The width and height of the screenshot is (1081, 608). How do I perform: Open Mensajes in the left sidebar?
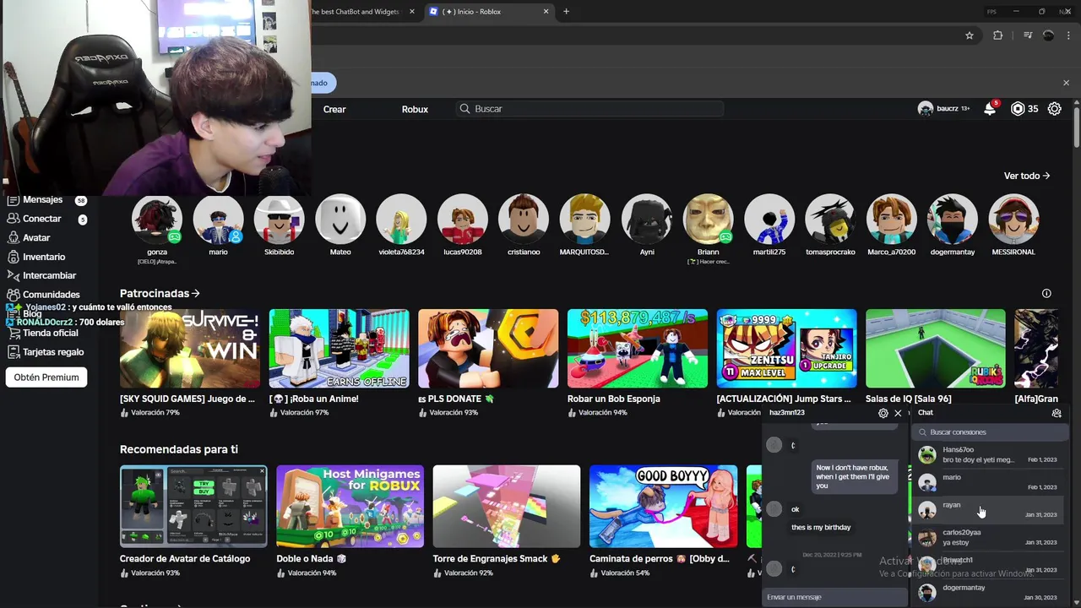tap(42, 200)
